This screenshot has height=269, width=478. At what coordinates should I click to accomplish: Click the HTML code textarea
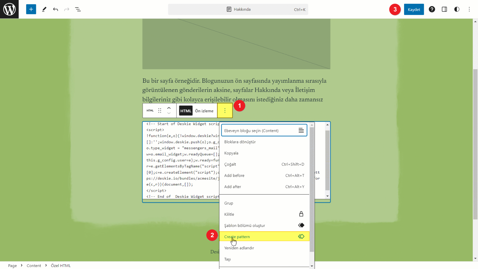183,160
